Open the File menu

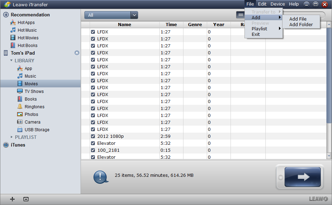[250, 4]
